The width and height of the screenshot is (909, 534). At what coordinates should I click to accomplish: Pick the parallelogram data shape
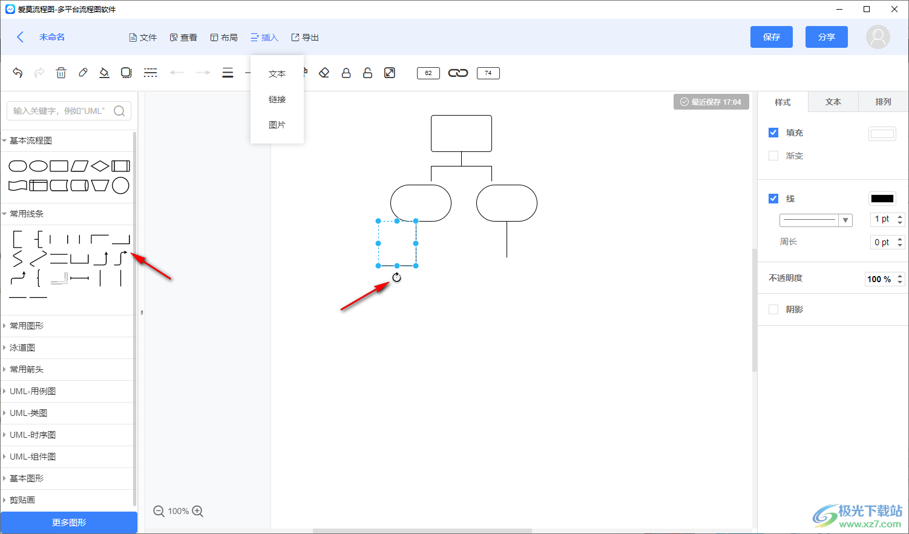coord(79,166)
